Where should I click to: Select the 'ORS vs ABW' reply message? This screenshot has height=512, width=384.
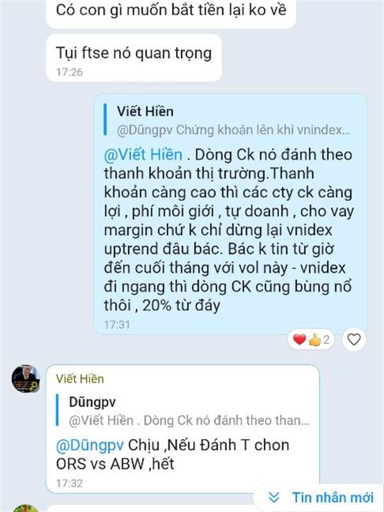pos(182,428)
